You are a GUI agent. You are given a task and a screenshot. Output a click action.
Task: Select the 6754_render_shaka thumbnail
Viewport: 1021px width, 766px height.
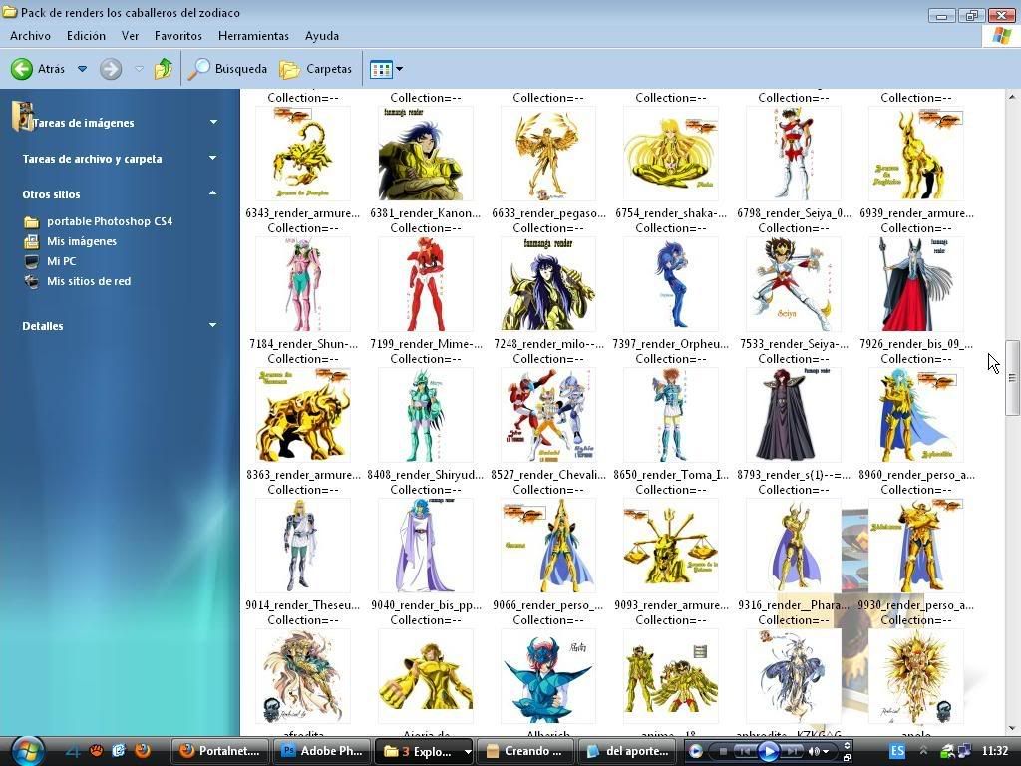[671, 154]
